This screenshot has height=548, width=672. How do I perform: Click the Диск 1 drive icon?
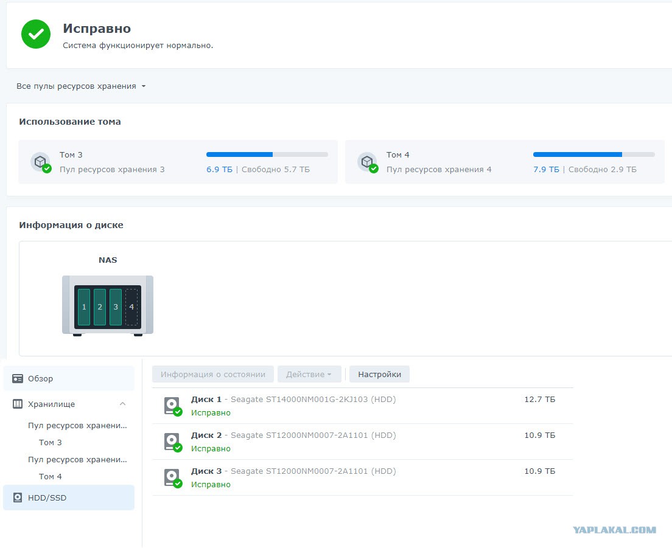(x=173, y=406)
